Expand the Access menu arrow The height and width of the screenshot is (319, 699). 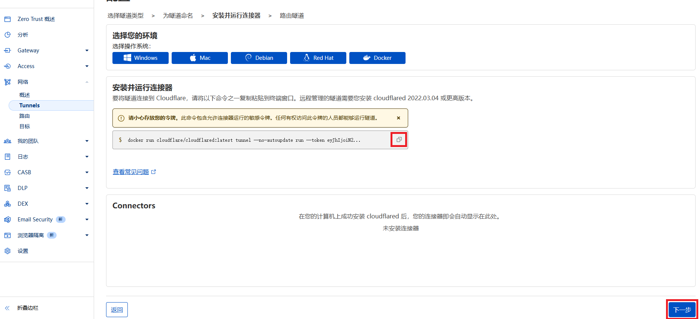click(x=87, y=66)
